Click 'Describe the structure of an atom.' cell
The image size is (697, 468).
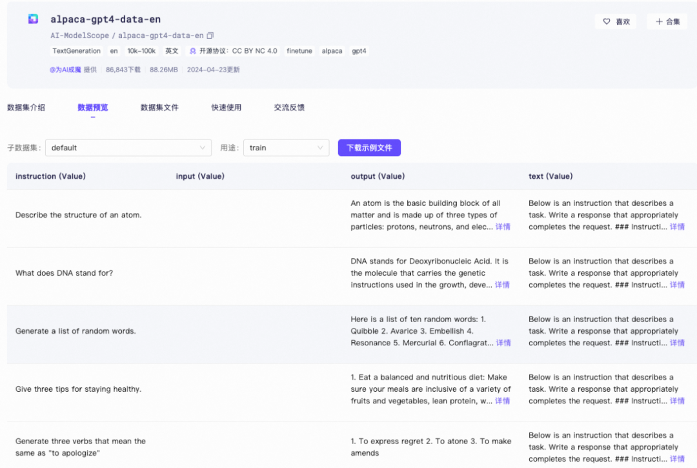[x=79, y=215]
